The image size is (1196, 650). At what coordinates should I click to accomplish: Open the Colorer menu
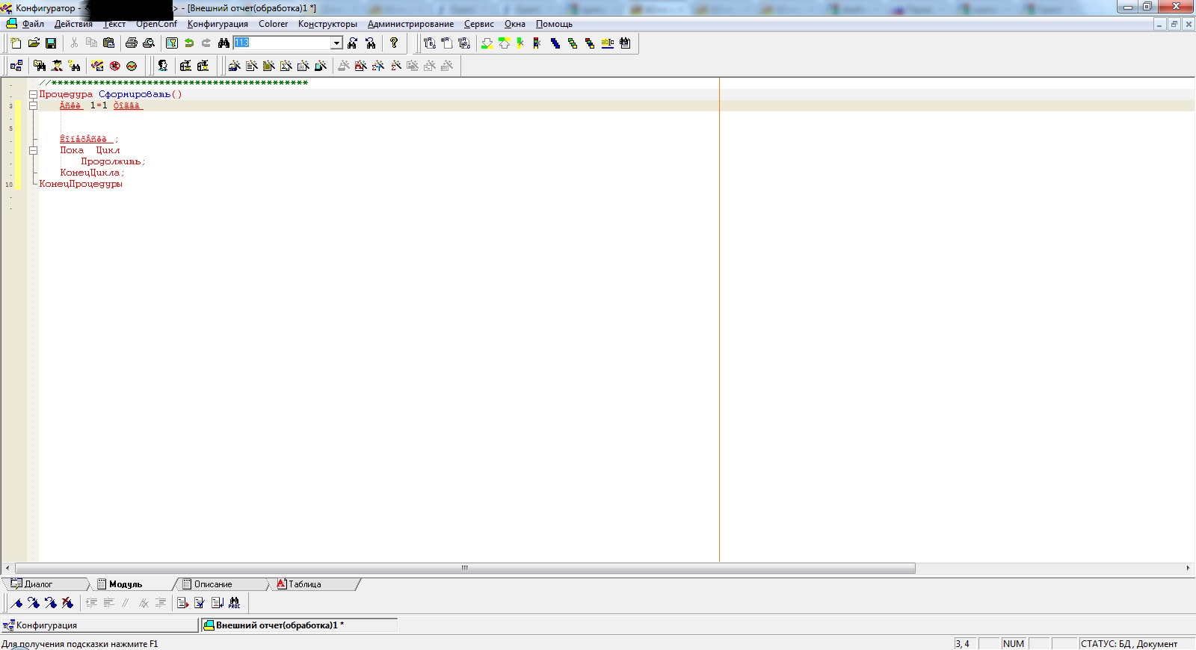[x=273, y=24]
